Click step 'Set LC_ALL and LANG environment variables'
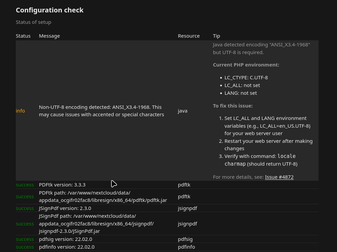 (267, 126)
